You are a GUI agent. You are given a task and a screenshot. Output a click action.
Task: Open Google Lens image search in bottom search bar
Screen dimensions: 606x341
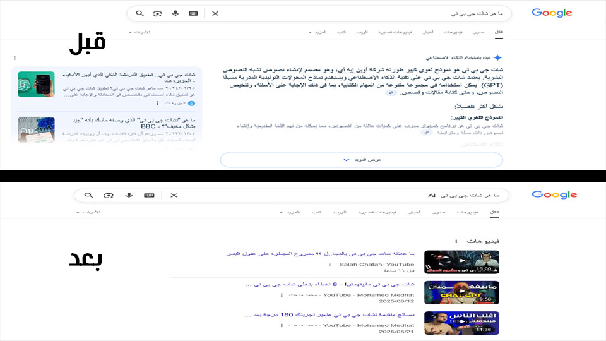pyautogui.click(x=109, y=195)
